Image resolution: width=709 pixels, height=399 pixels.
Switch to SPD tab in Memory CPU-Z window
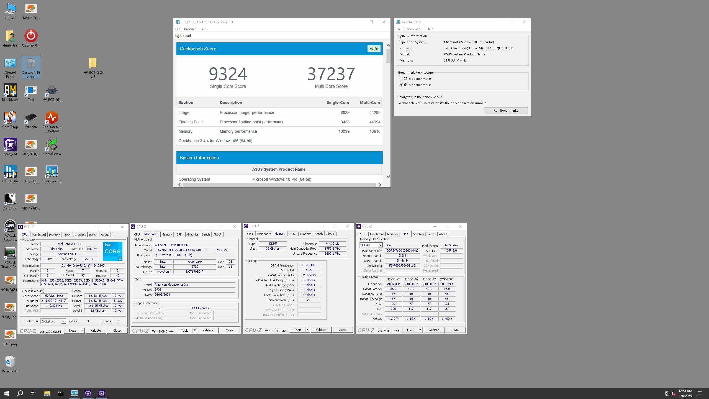pyautogui.click(x=292, y=234)
